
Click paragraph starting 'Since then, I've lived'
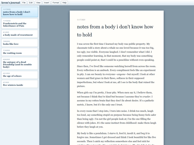116,76
